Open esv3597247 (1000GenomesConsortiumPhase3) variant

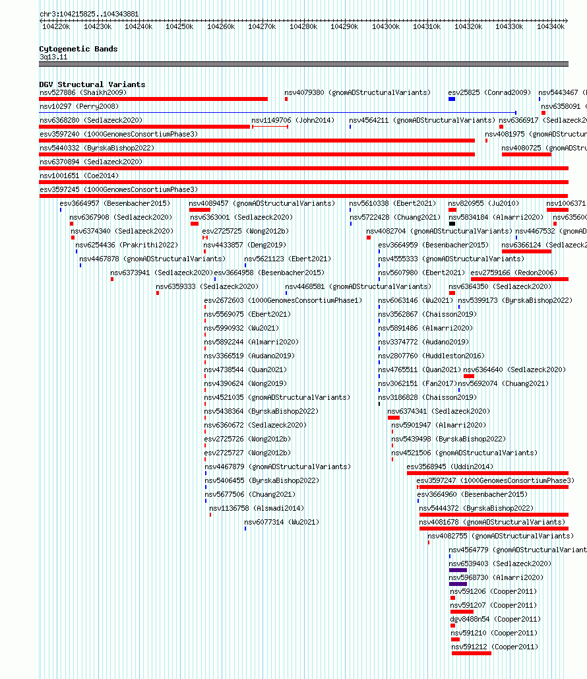point(495,480)
